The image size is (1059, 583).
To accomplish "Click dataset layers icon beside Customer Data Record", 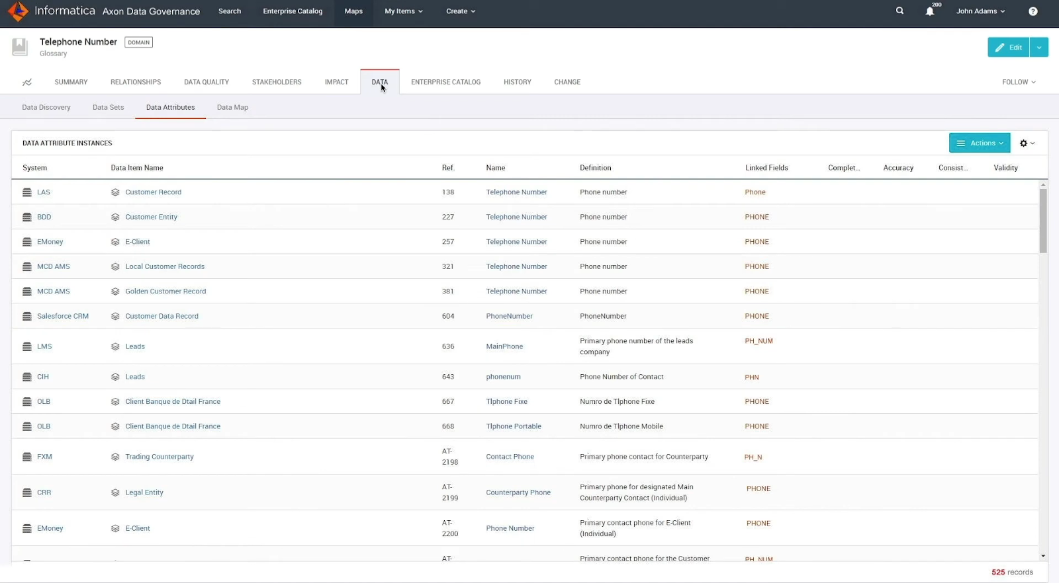I will (x=115, y=316).
